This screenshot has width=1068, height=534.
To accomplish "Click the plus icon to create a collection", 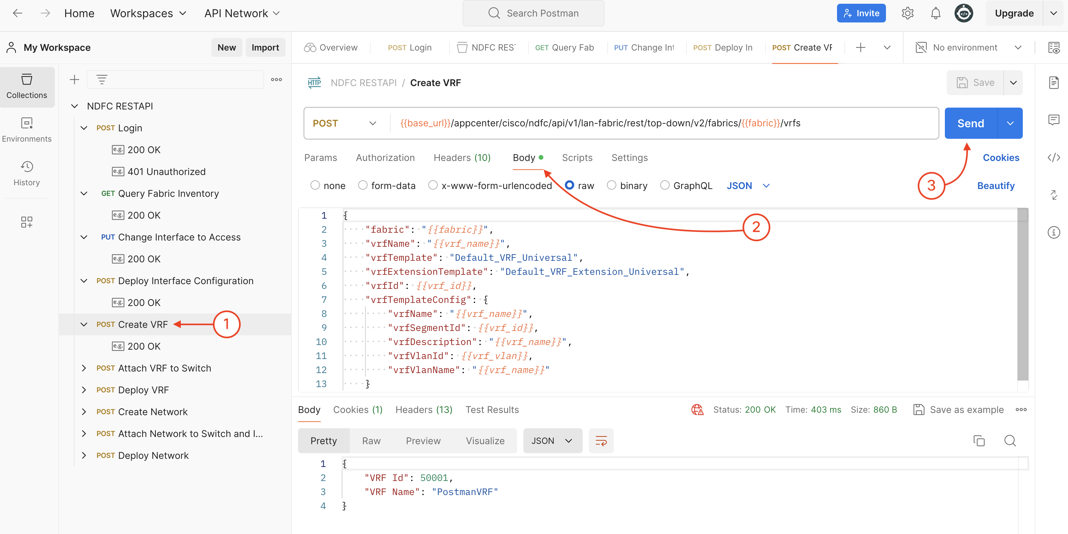I will 74,79.
